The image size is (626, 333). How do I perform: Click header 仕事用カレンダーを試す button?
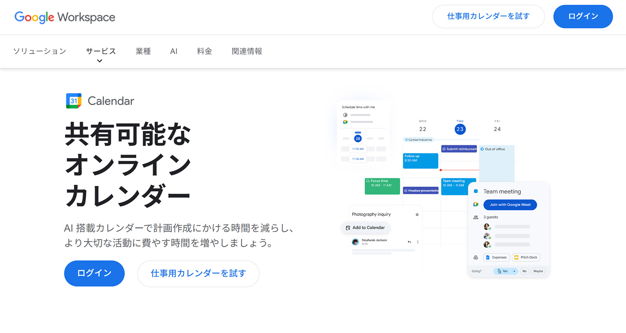point(488,16)
